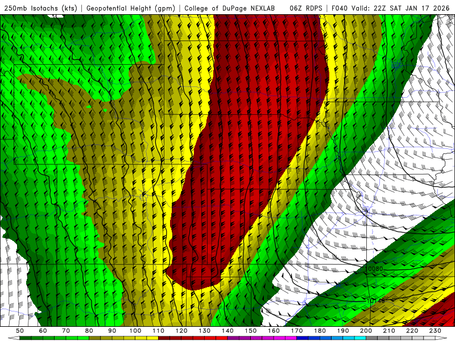
Task: Click the '140' value on color scale
Action: 227,331
